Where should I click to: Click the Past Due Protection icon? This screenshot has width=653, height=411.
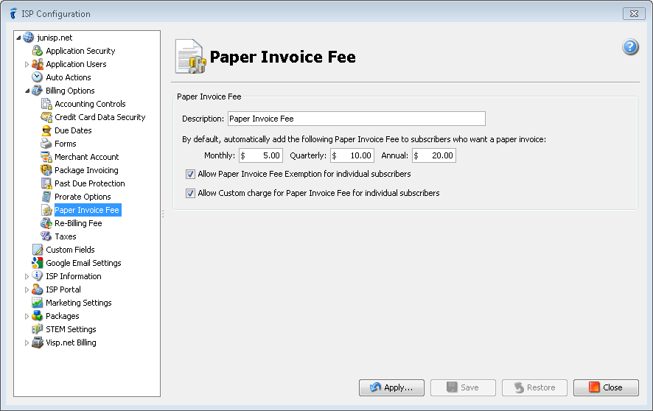point(46,183)
